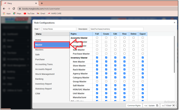This screenshot has width=179, height=110.
Task: Open MARG CARE bookmark
Action: 55,13
